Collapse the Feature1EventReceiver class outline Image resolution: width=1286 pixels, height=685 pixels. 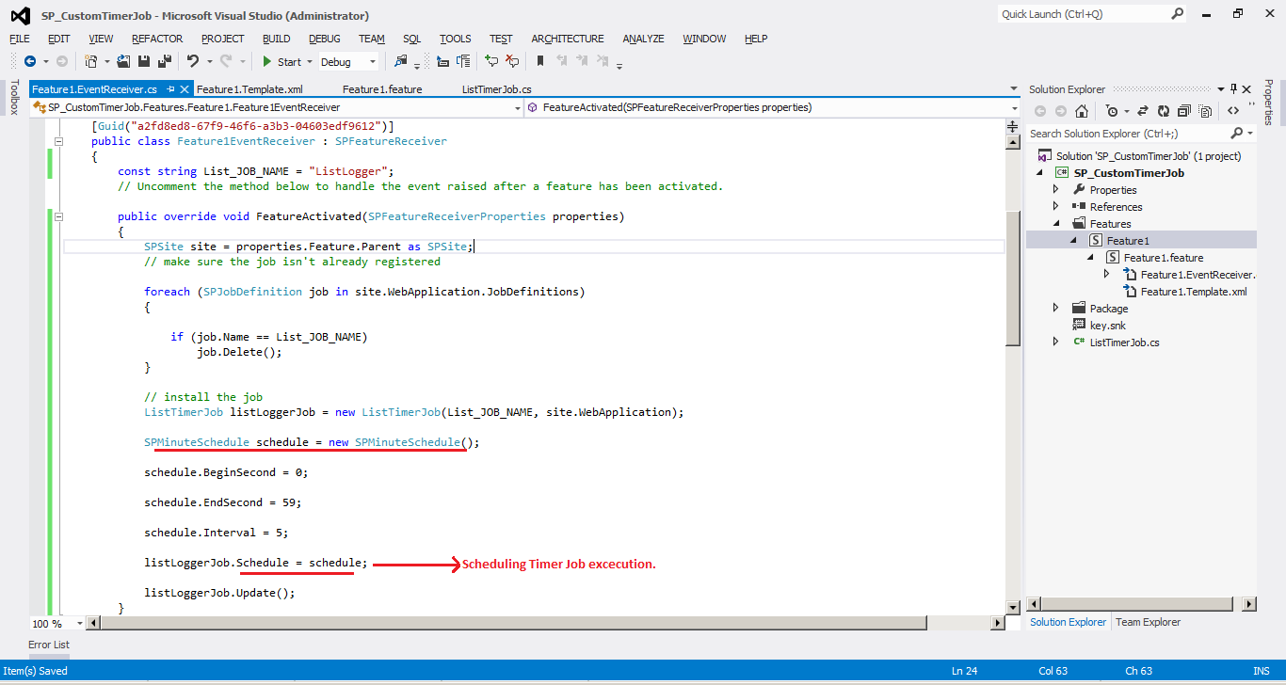tap(57, 141)
